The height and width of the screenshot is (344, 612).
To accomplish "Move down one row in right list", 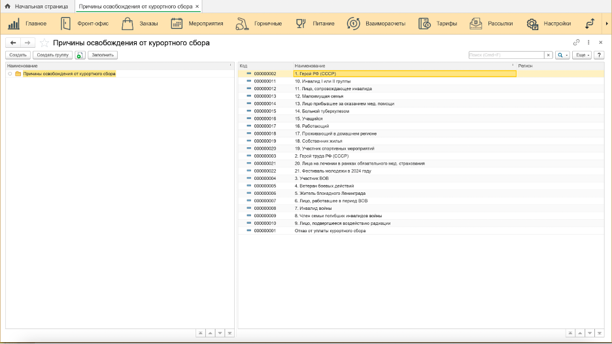I will click(590, 333).
